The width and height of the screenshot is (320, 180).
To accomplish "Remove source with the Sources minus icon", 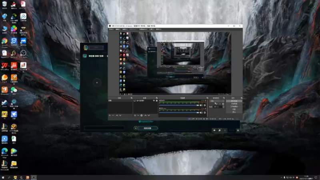I will coord(138,116).
